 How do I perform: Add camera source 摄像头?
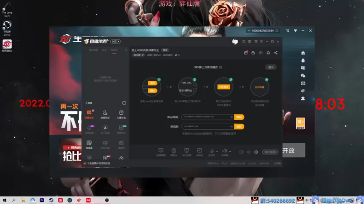click(174, 152)
